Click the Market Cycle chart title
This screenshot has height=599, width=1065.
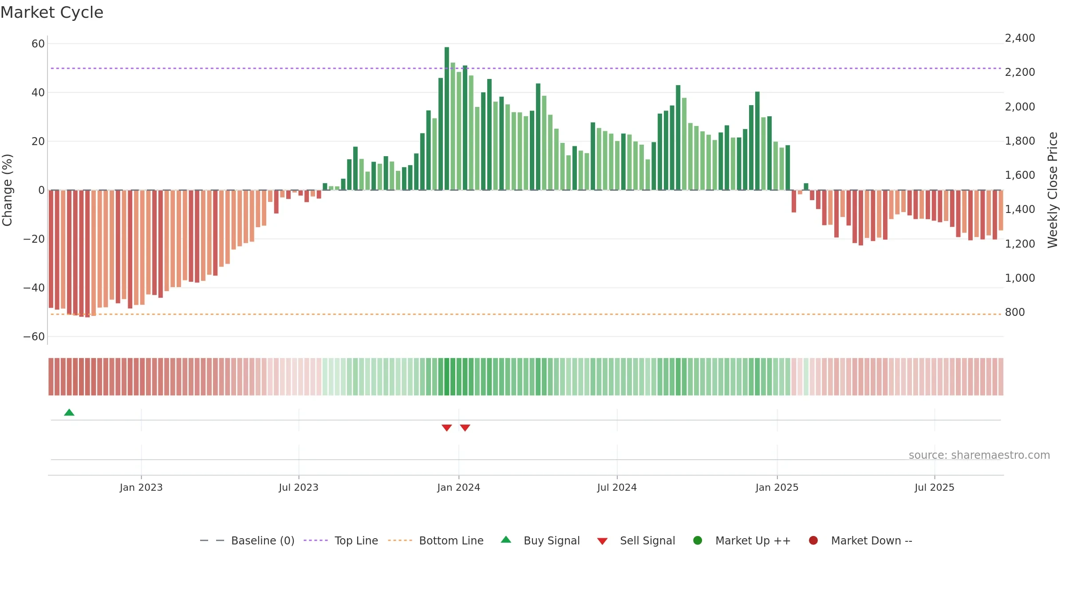(x=52, y=12)
